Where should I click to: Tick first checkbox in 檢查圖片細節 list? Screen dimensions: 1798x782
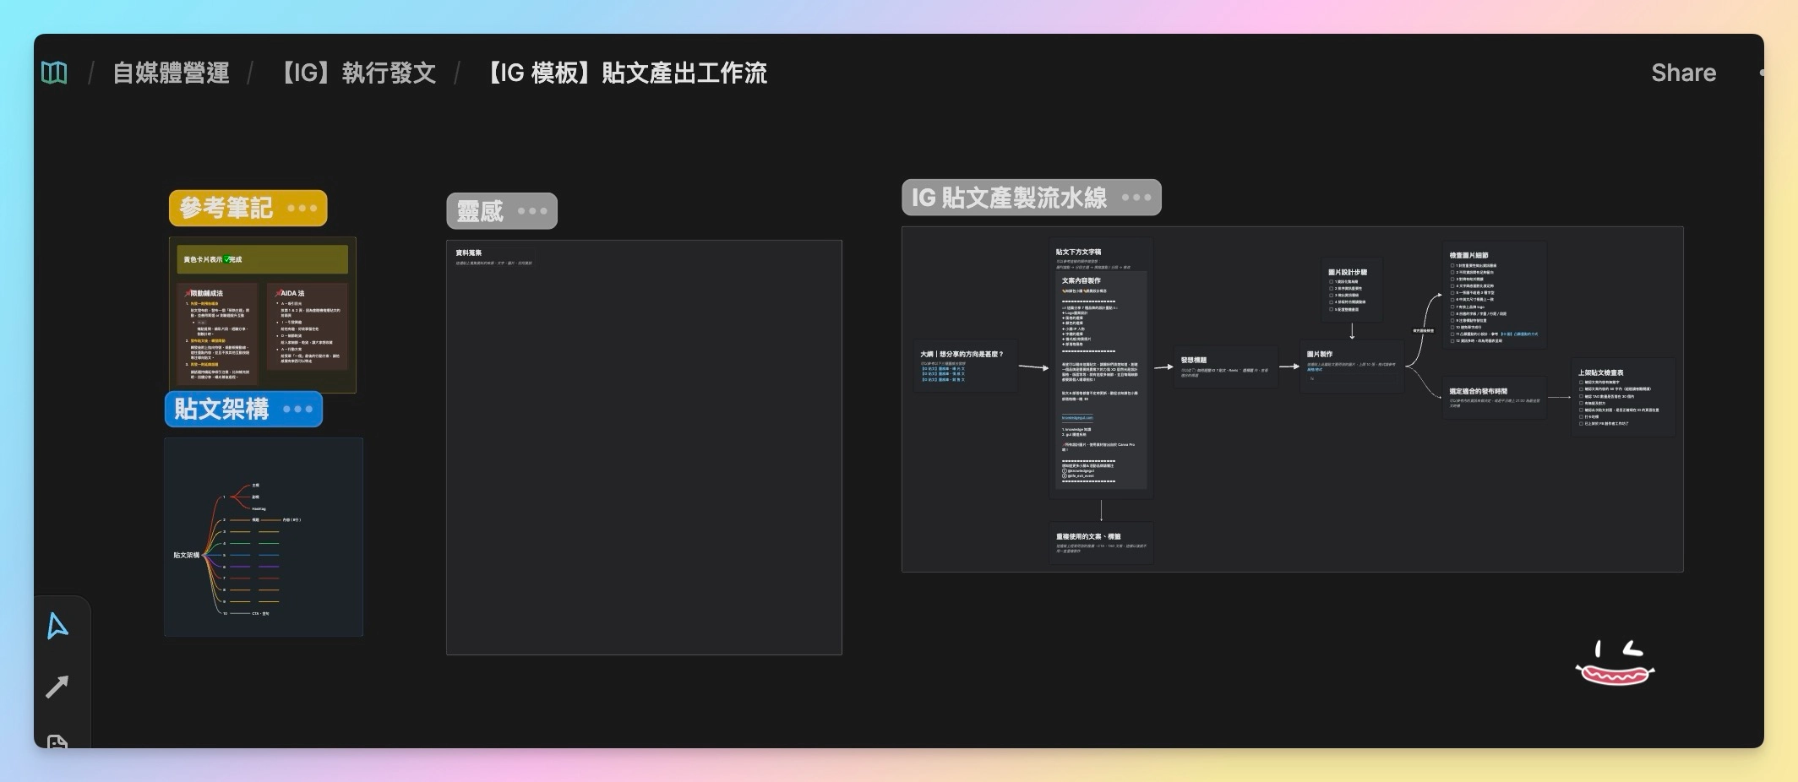pyautogui.click(x=1452, y=265)
